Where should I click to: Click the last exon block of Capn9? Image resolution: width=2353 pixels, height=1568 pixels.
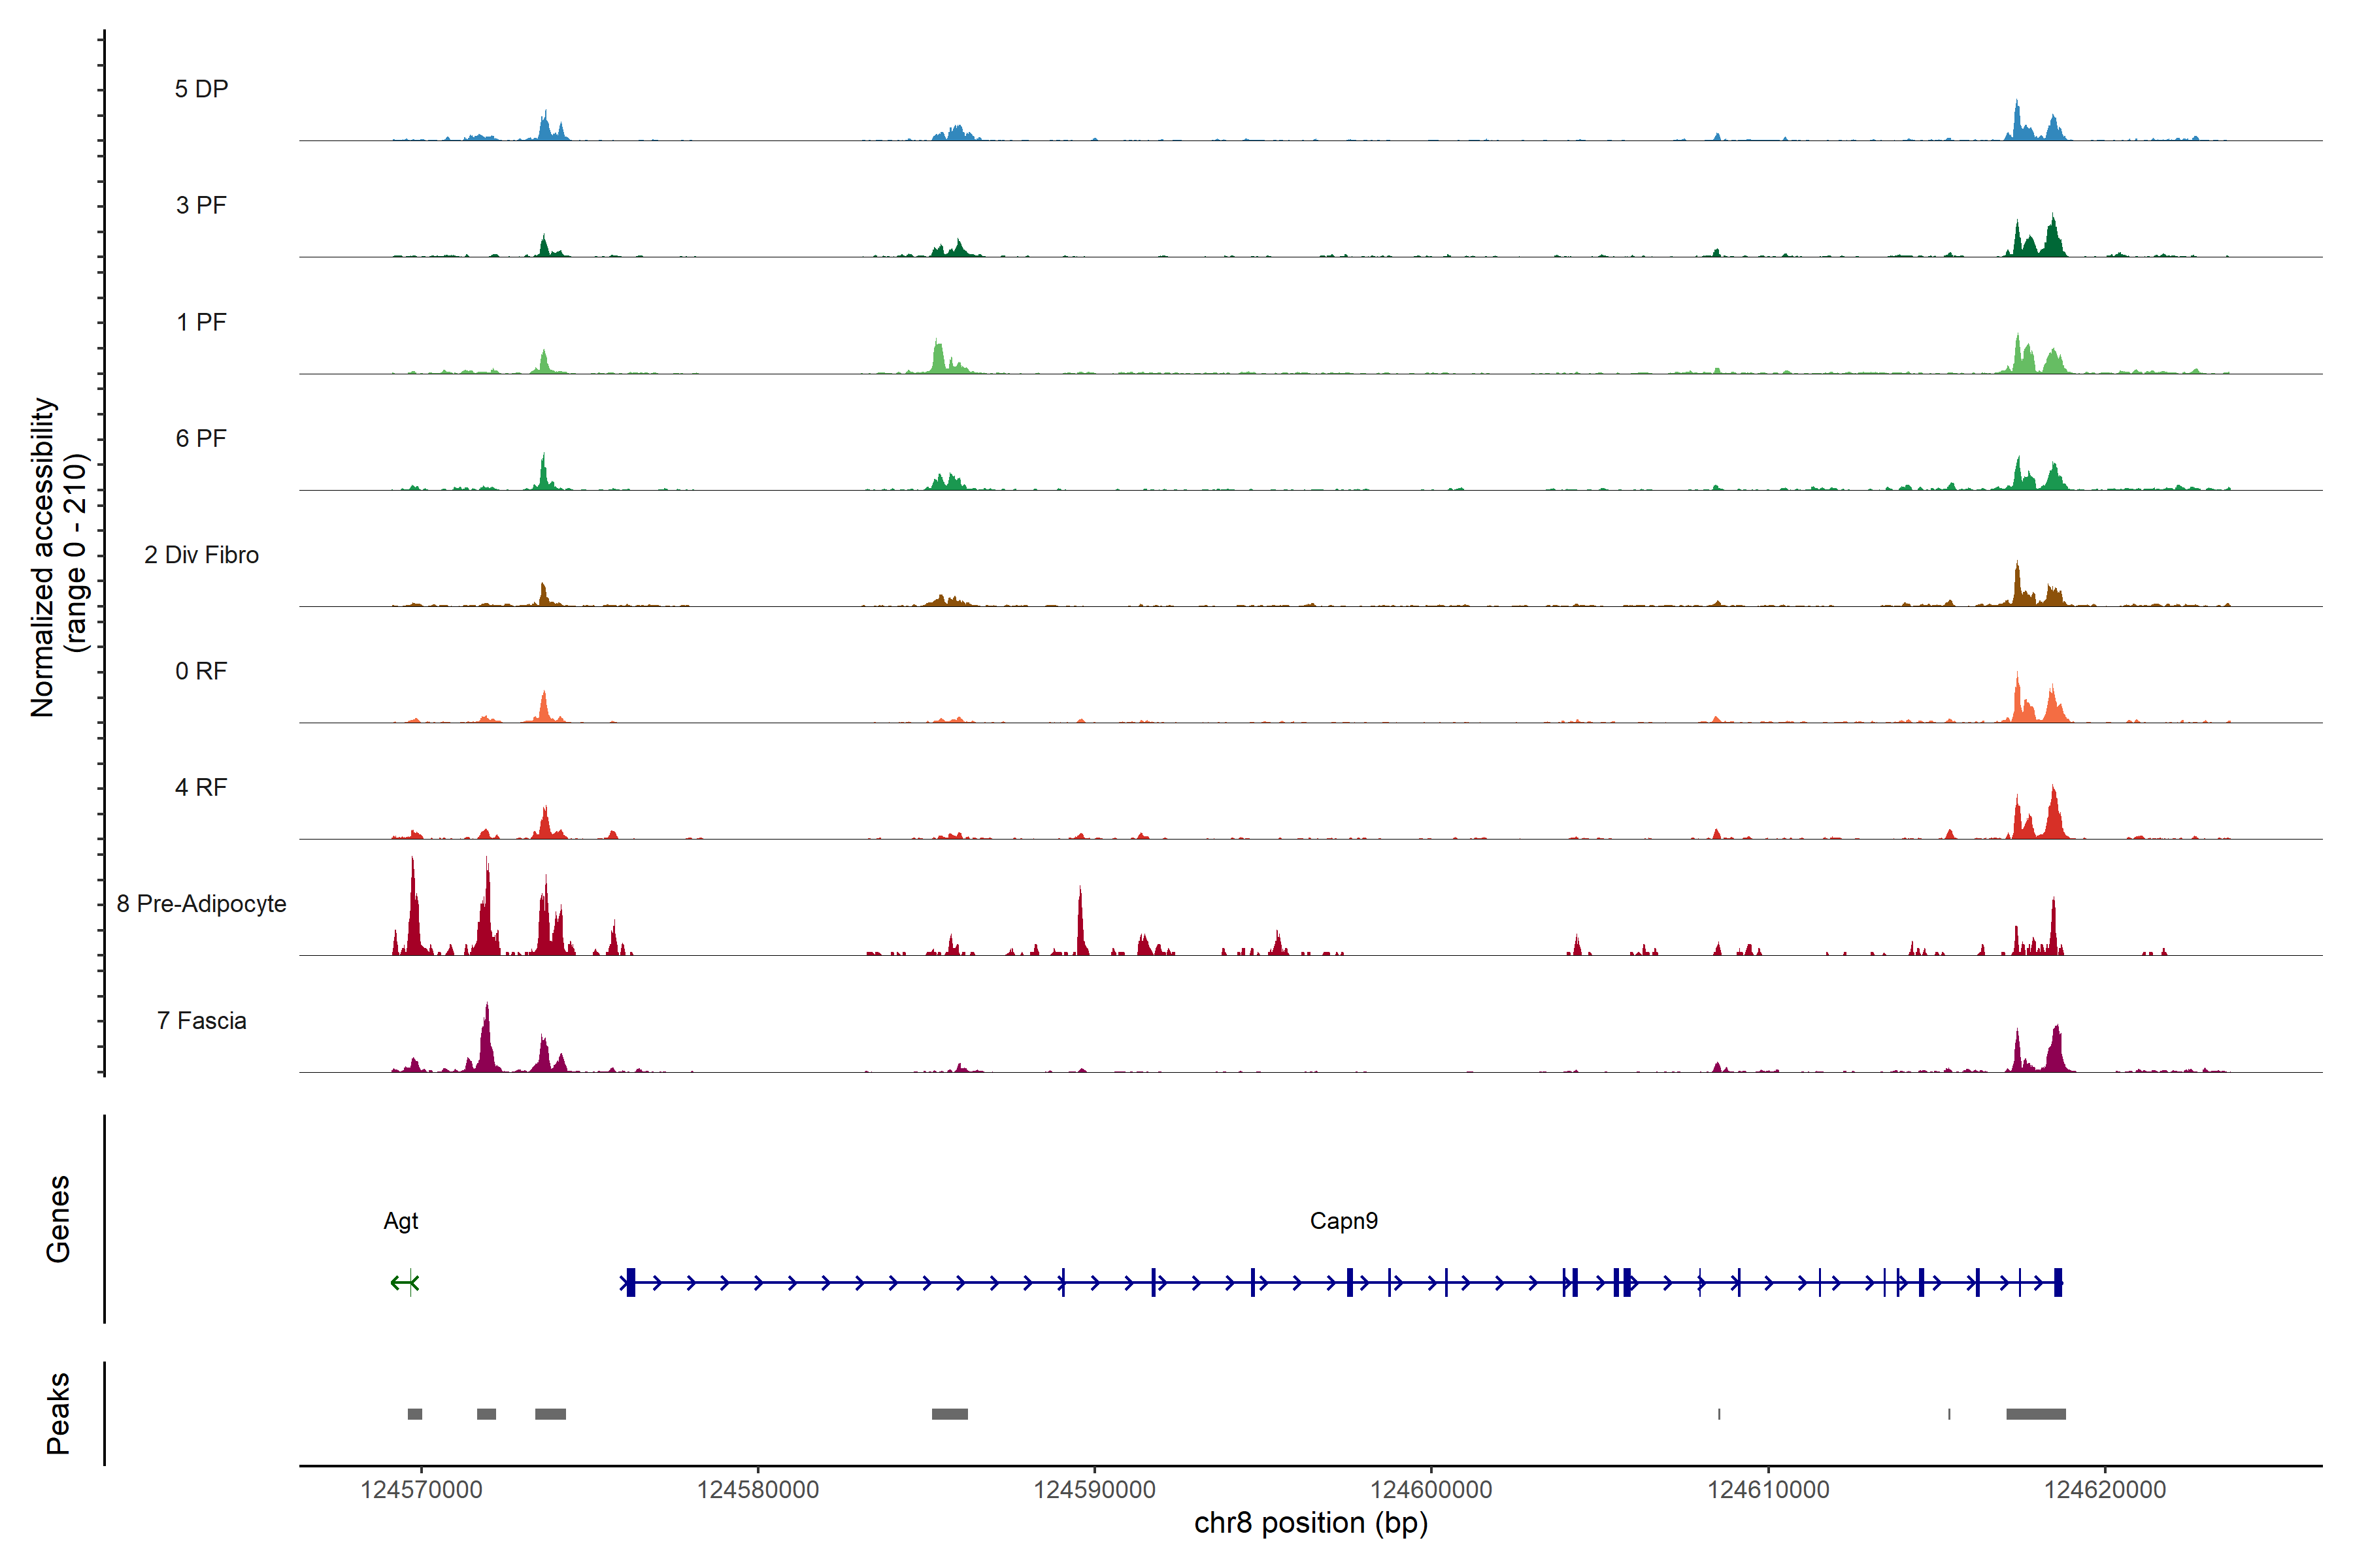(x=2058, y=1282)
